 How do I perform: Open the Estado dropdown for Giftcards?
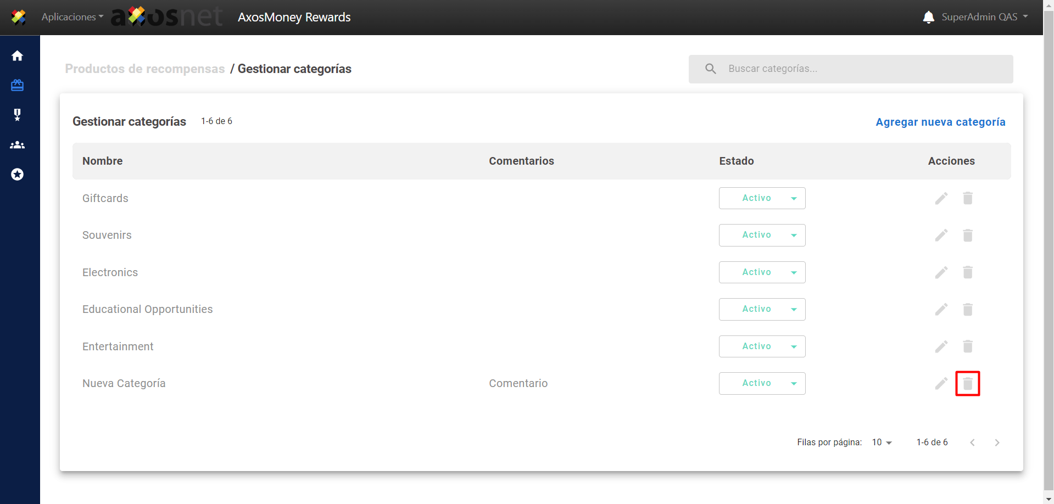(762, 198)
